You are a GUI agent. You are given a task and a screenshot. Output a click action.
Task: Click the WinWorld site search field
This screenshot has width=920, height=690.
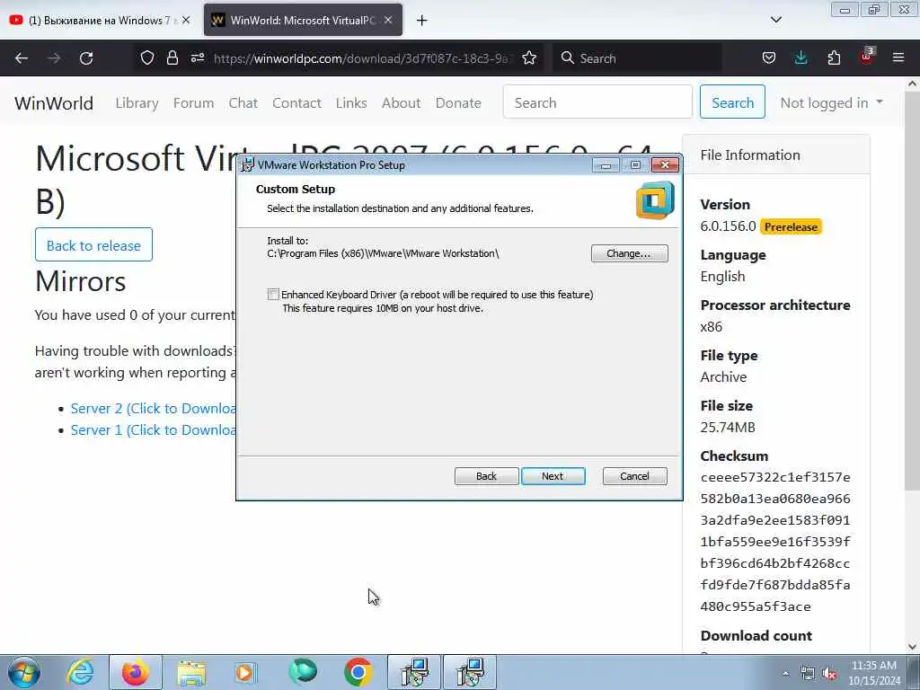tap(597, 102)
